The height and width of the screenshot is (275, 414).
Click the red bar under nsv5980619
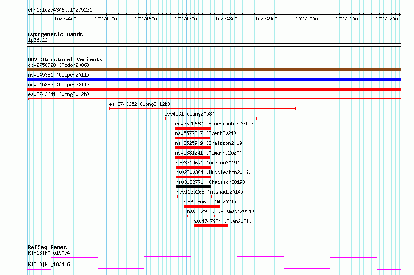pos(201,206)
